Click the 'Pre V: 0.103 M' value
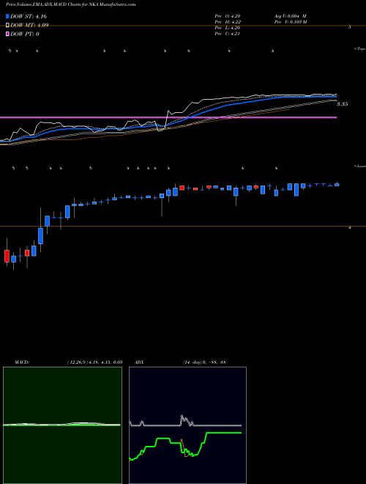The height and width of the screenshot is (484, 366). tap(290, 22)
